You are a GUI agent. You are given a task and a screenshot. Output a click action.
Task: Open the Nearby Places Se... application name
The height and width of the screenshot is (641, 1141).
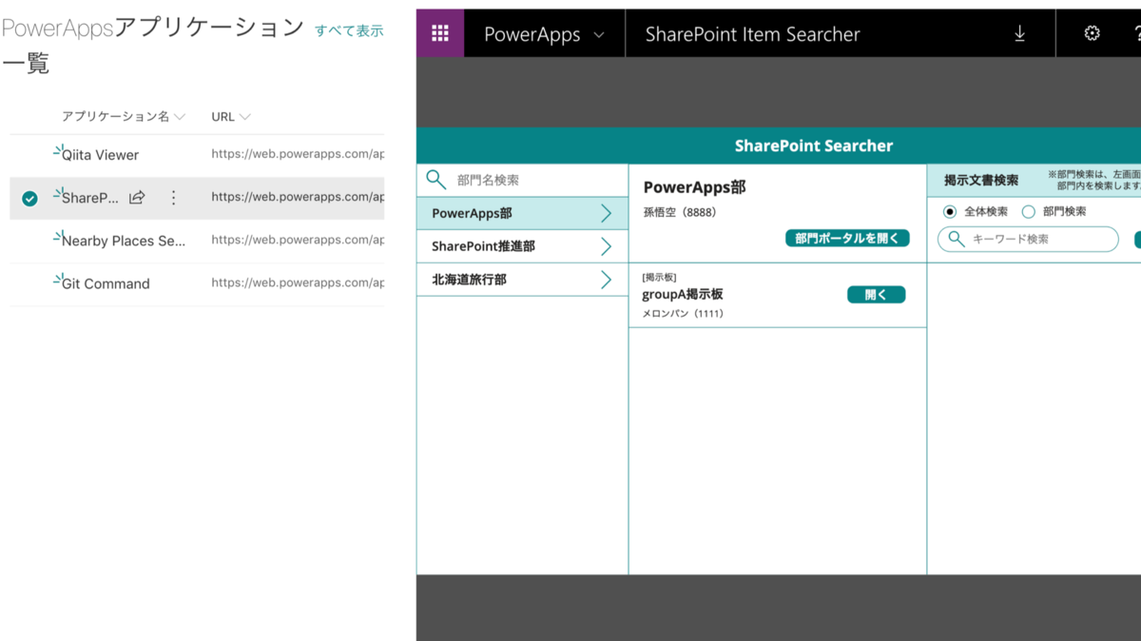124,241
